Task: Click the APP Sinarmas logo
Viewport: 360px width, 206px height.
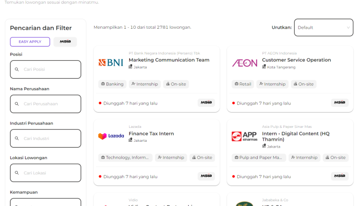Action: click(x=244, y=137)
